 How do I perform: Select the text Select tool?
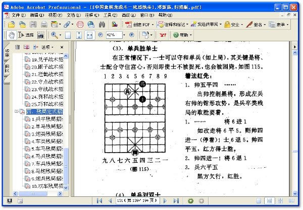26,35
